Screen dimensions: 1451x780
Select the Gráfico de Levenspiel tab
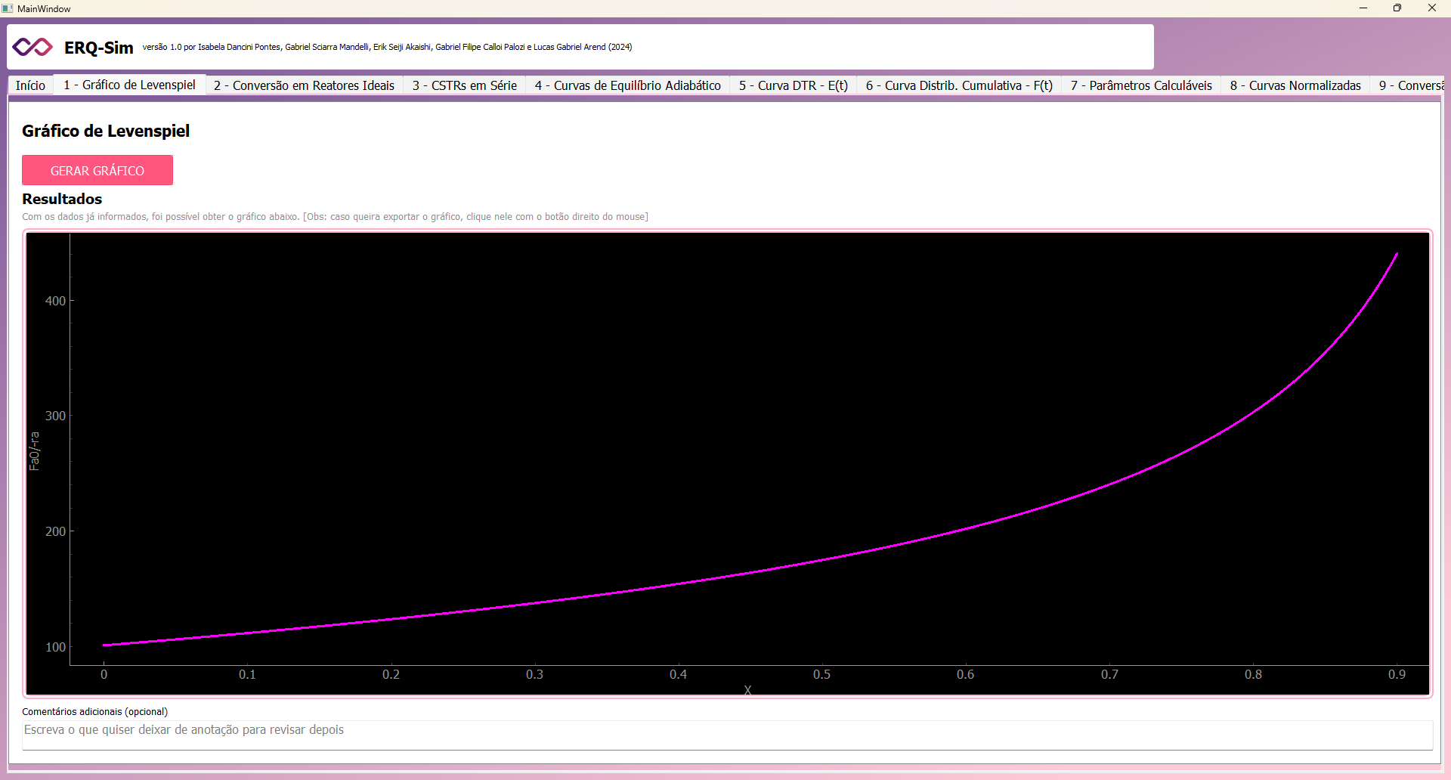(x=129, y=85)
